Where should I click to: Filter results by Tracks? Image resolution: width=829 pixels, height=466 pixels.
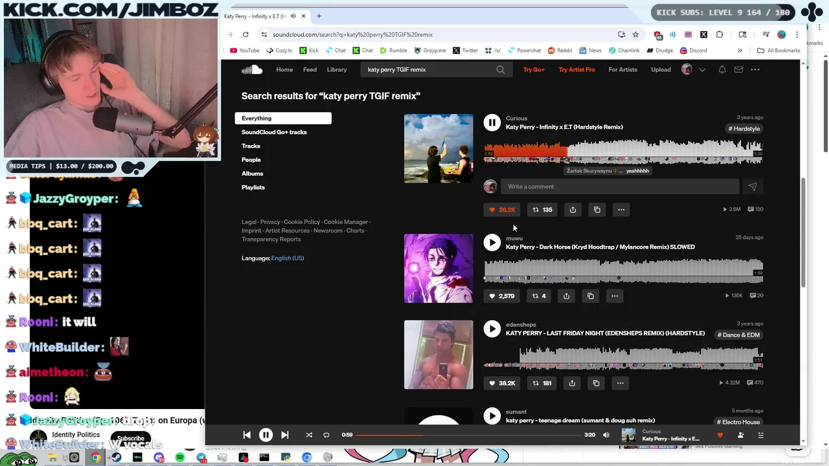(251, 146)
